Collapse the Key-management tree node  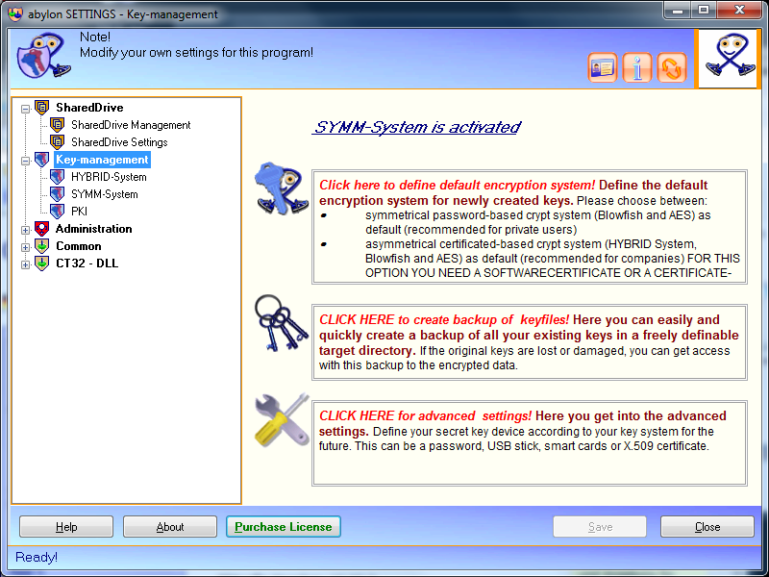26,161
